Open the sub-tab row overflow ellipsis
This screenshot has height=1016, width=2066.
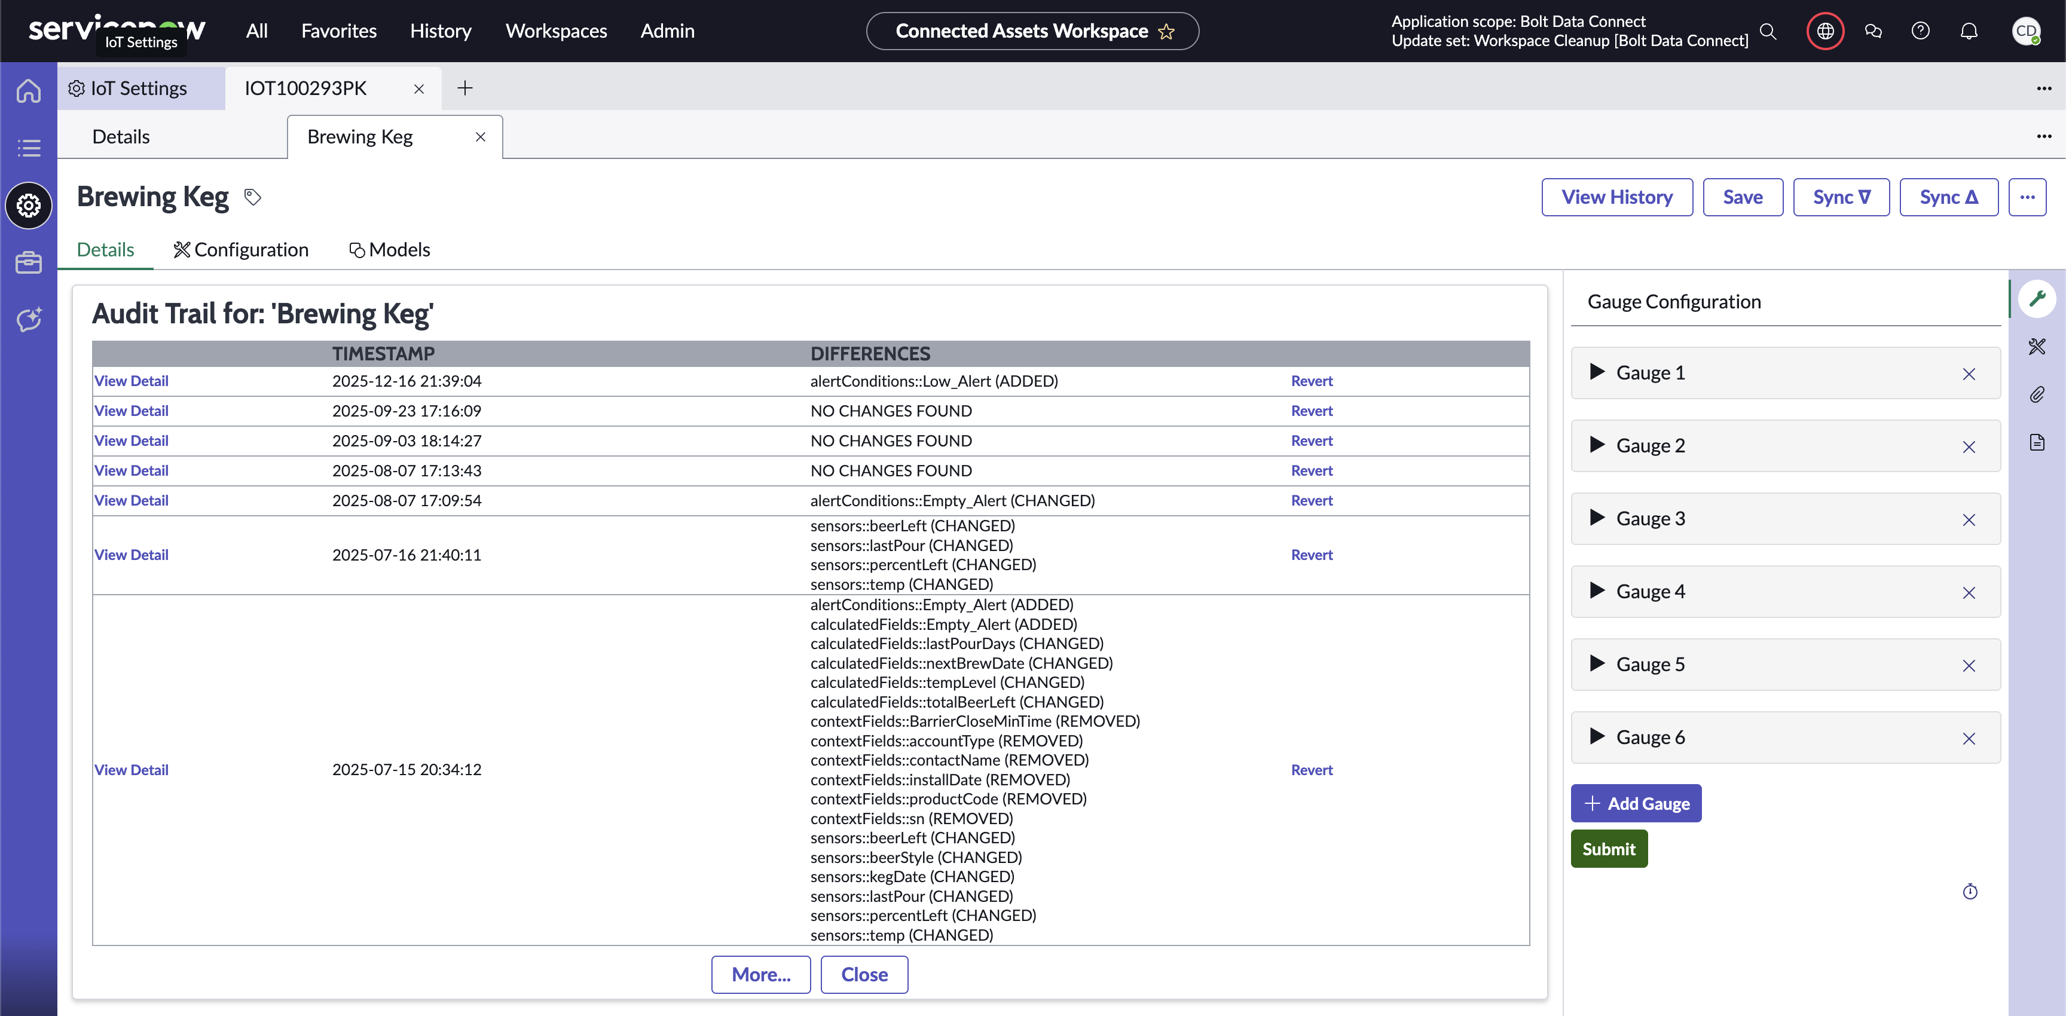click(2043, 136)
